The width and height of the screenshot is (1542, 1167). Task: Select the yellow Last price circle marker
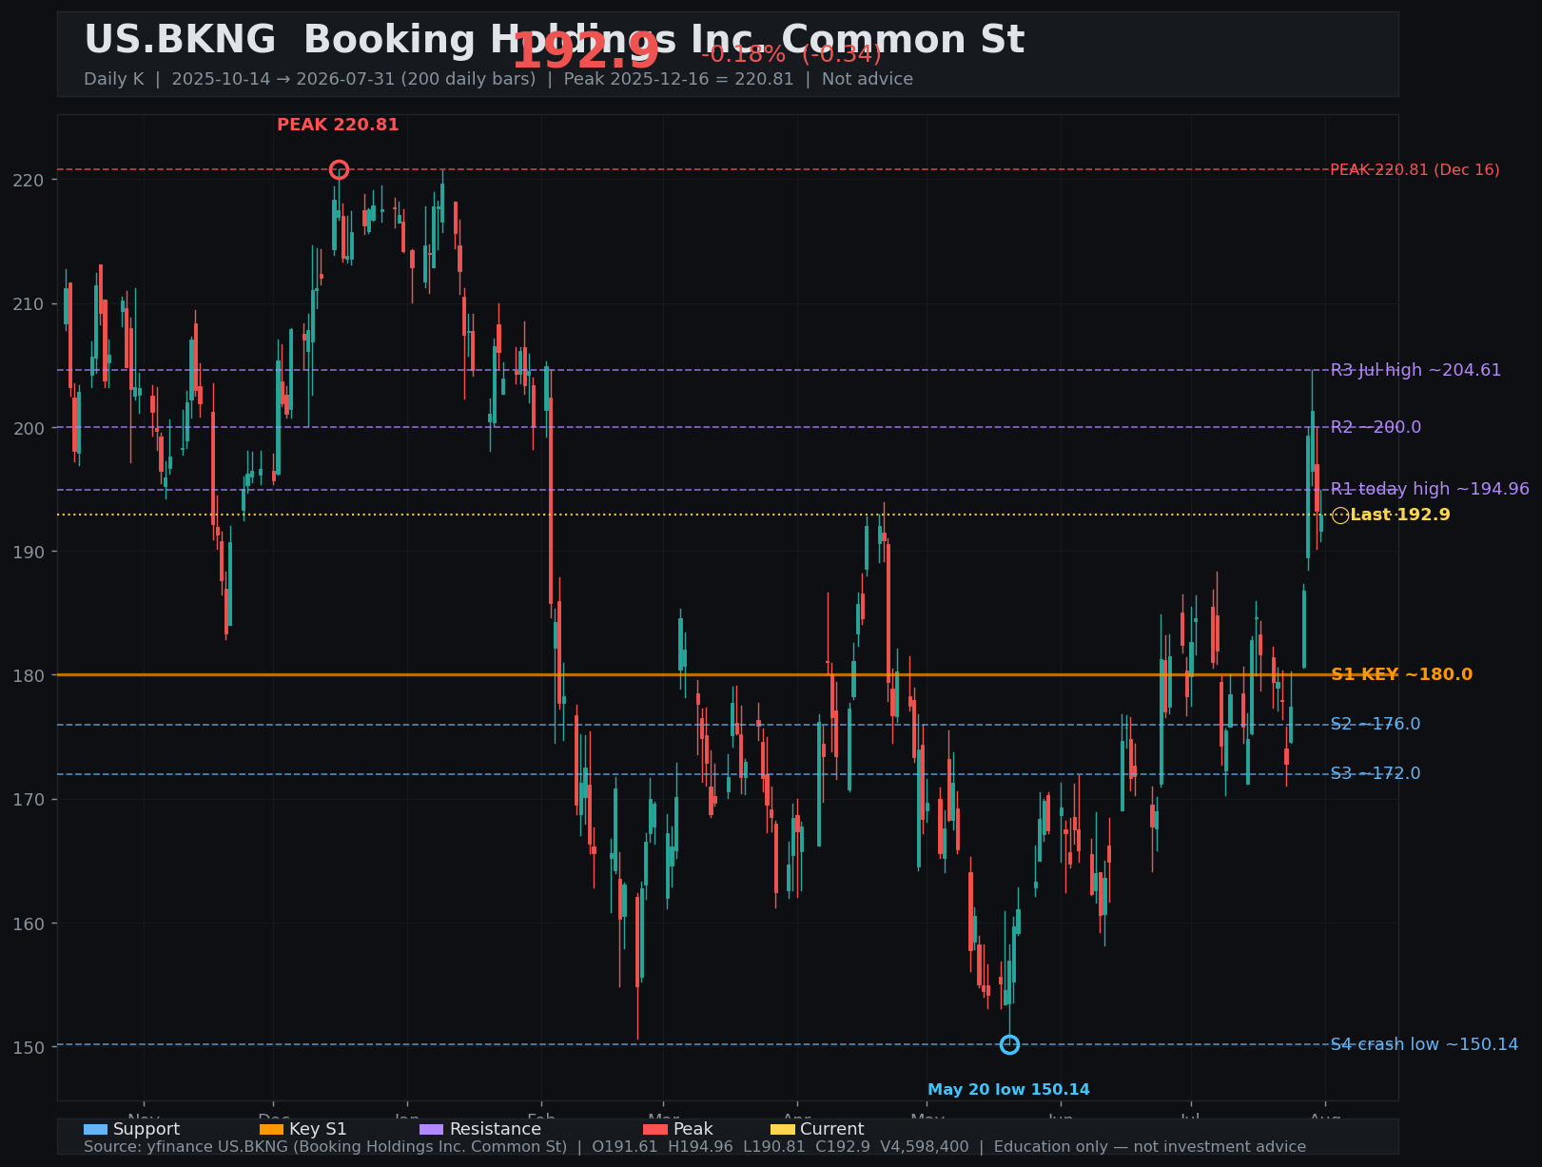pyautogui.click(x=1340, y=515)
